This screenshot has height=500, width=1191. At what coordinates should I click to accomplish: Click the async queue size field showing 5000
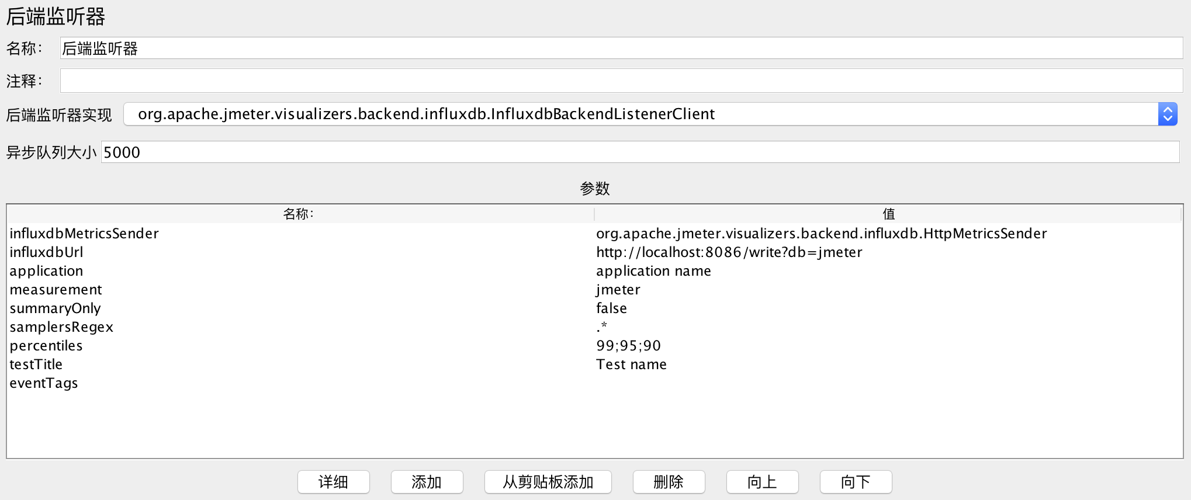[x=640, y=152]
